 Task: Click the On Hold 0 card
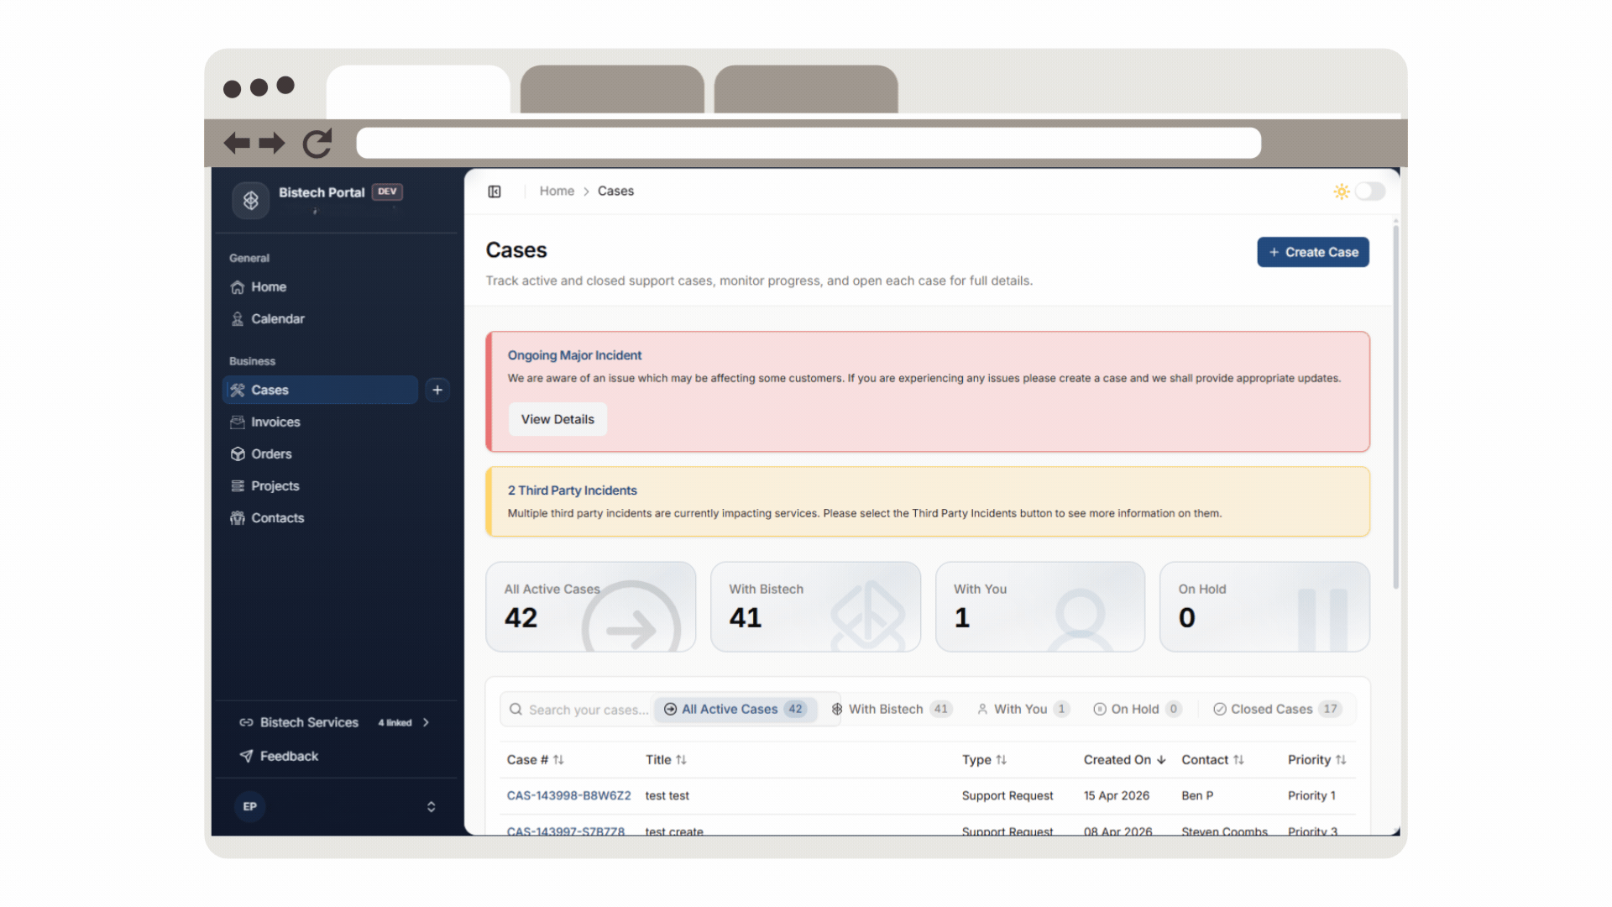(1264, 606)
